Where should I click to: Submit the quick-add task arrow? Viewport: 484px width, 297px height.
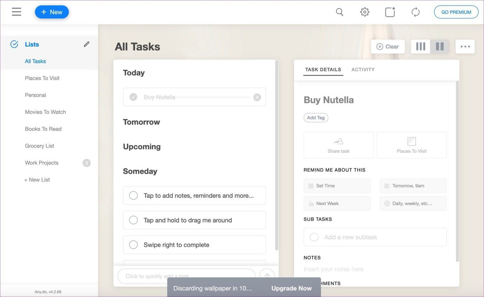[267, 276]
